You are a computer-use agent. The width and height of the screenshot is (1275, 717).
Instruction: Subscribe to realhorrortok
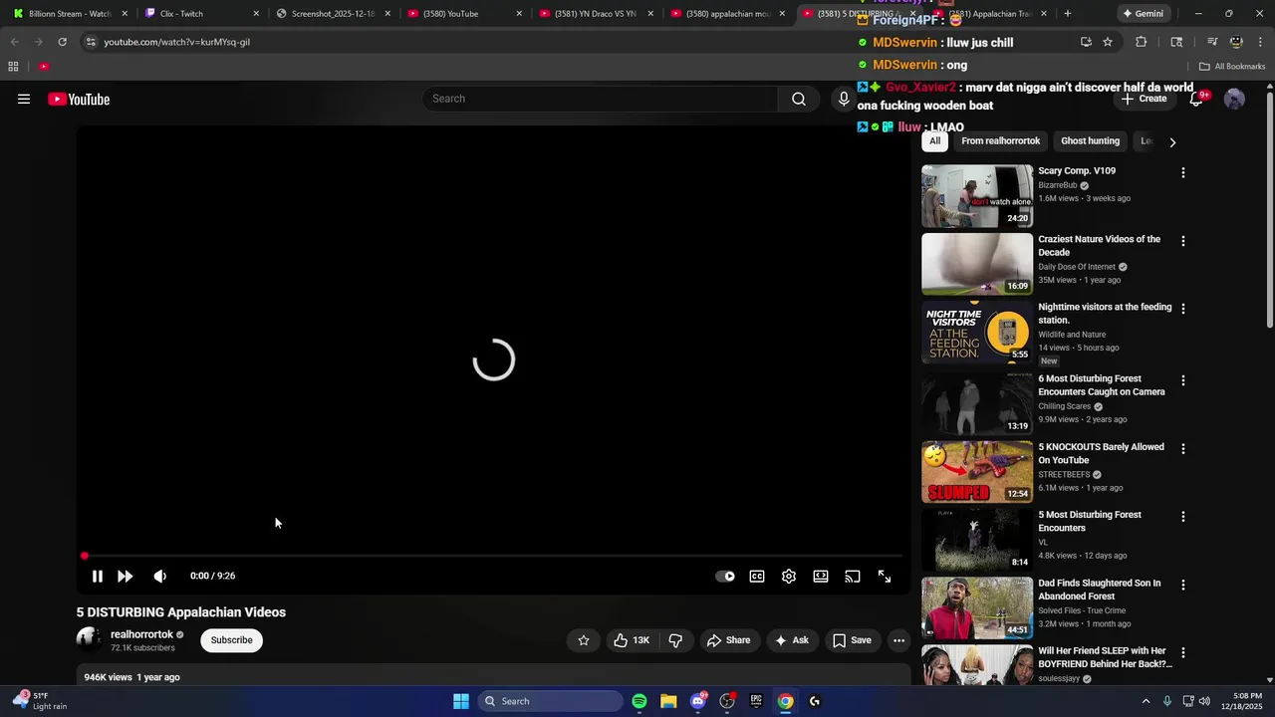point(231,640)
